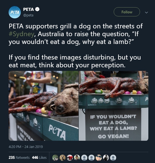
Task: Open the dark black-and-white liker avatar
Action: click(106, 158)
